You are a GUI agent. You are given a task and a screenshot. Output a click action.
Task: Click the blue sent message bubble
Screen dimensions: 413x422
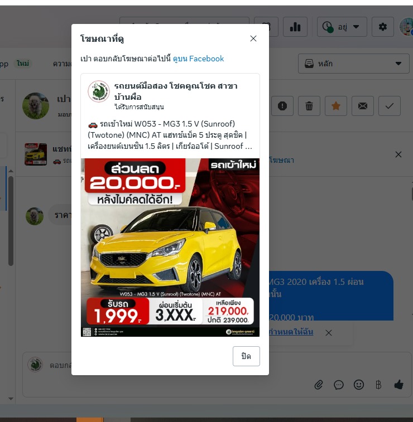tap(332, 296)
